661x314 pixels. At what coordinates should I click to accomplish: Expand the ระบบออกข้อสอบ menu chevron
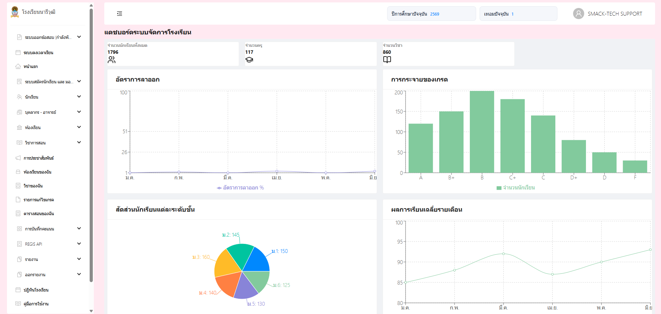click(x=79, y=37)
